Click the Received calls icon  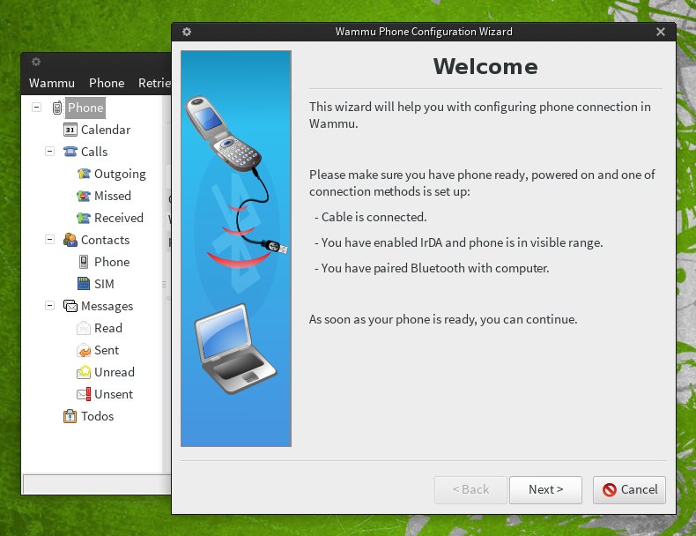click(x=84, y=218)
